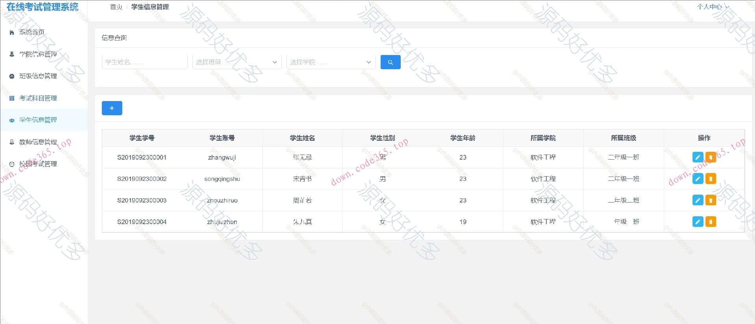The width and height of the screenshot is (755, 324).
Task: Delete student S2019092300001 with the trash icon
Action: (x=711, y=157)
